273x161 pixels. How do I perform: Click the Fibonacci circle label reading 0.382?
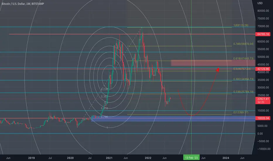(x=105, y=97)
